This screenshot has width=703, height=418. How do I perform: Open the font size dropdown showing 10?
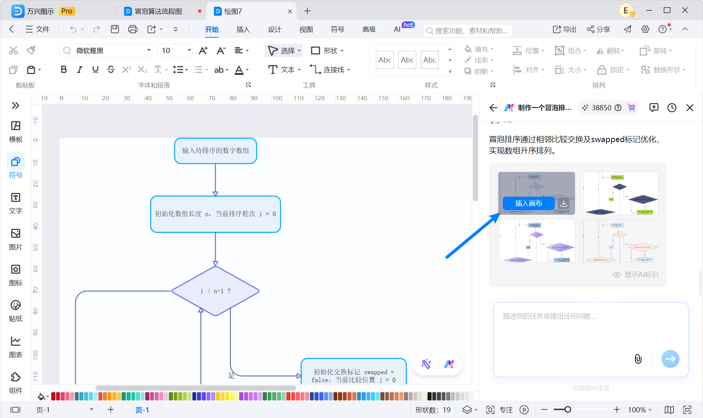pos(189,50)
